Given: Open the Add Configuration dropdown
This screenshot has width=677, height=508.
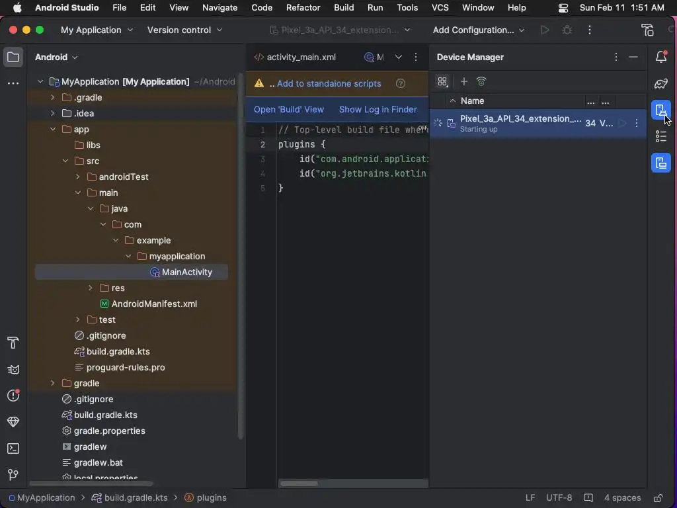Looking at the screenshot, I should (479, 30).
